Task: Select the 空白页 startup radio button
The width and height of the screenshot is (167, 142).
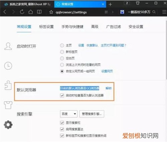Action: pos(62,58)
